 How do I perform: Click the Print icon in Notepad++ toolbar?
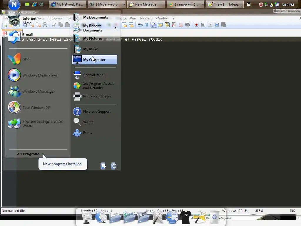pos(45,25)
